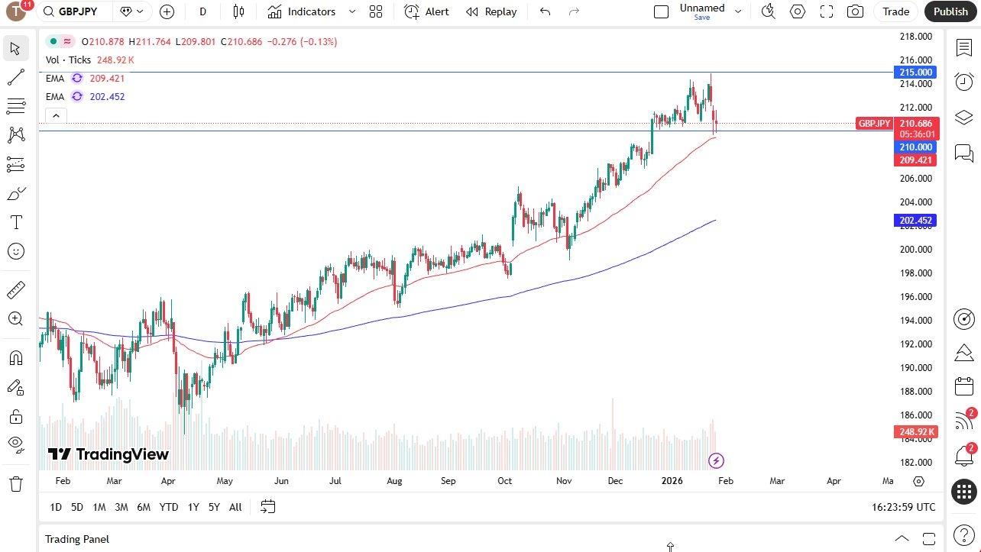
Task: Collapse the chart legend with the arrow
Action: click(55, 115)
